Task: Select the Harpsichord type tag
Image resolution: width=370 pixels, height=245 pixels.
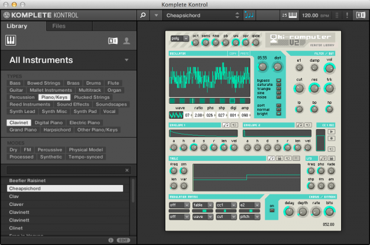Action: coord(55,130)
